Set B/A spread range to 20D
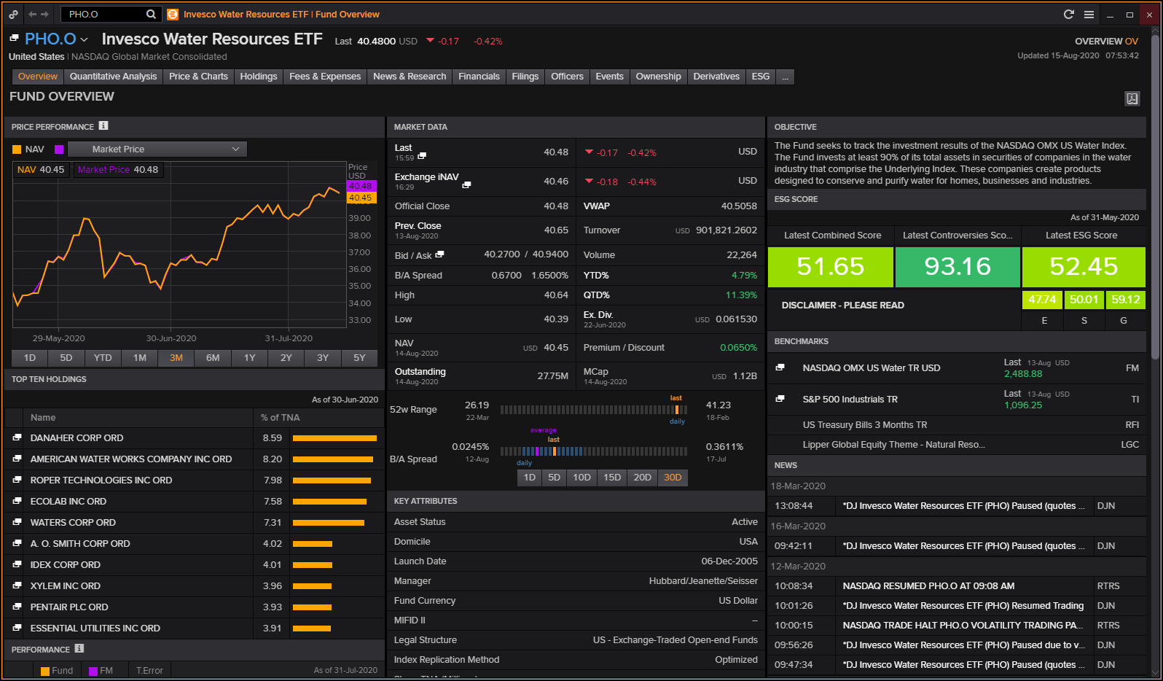Screen dimensions: 1163x681 pyautogui.click(x=642, y=477)
